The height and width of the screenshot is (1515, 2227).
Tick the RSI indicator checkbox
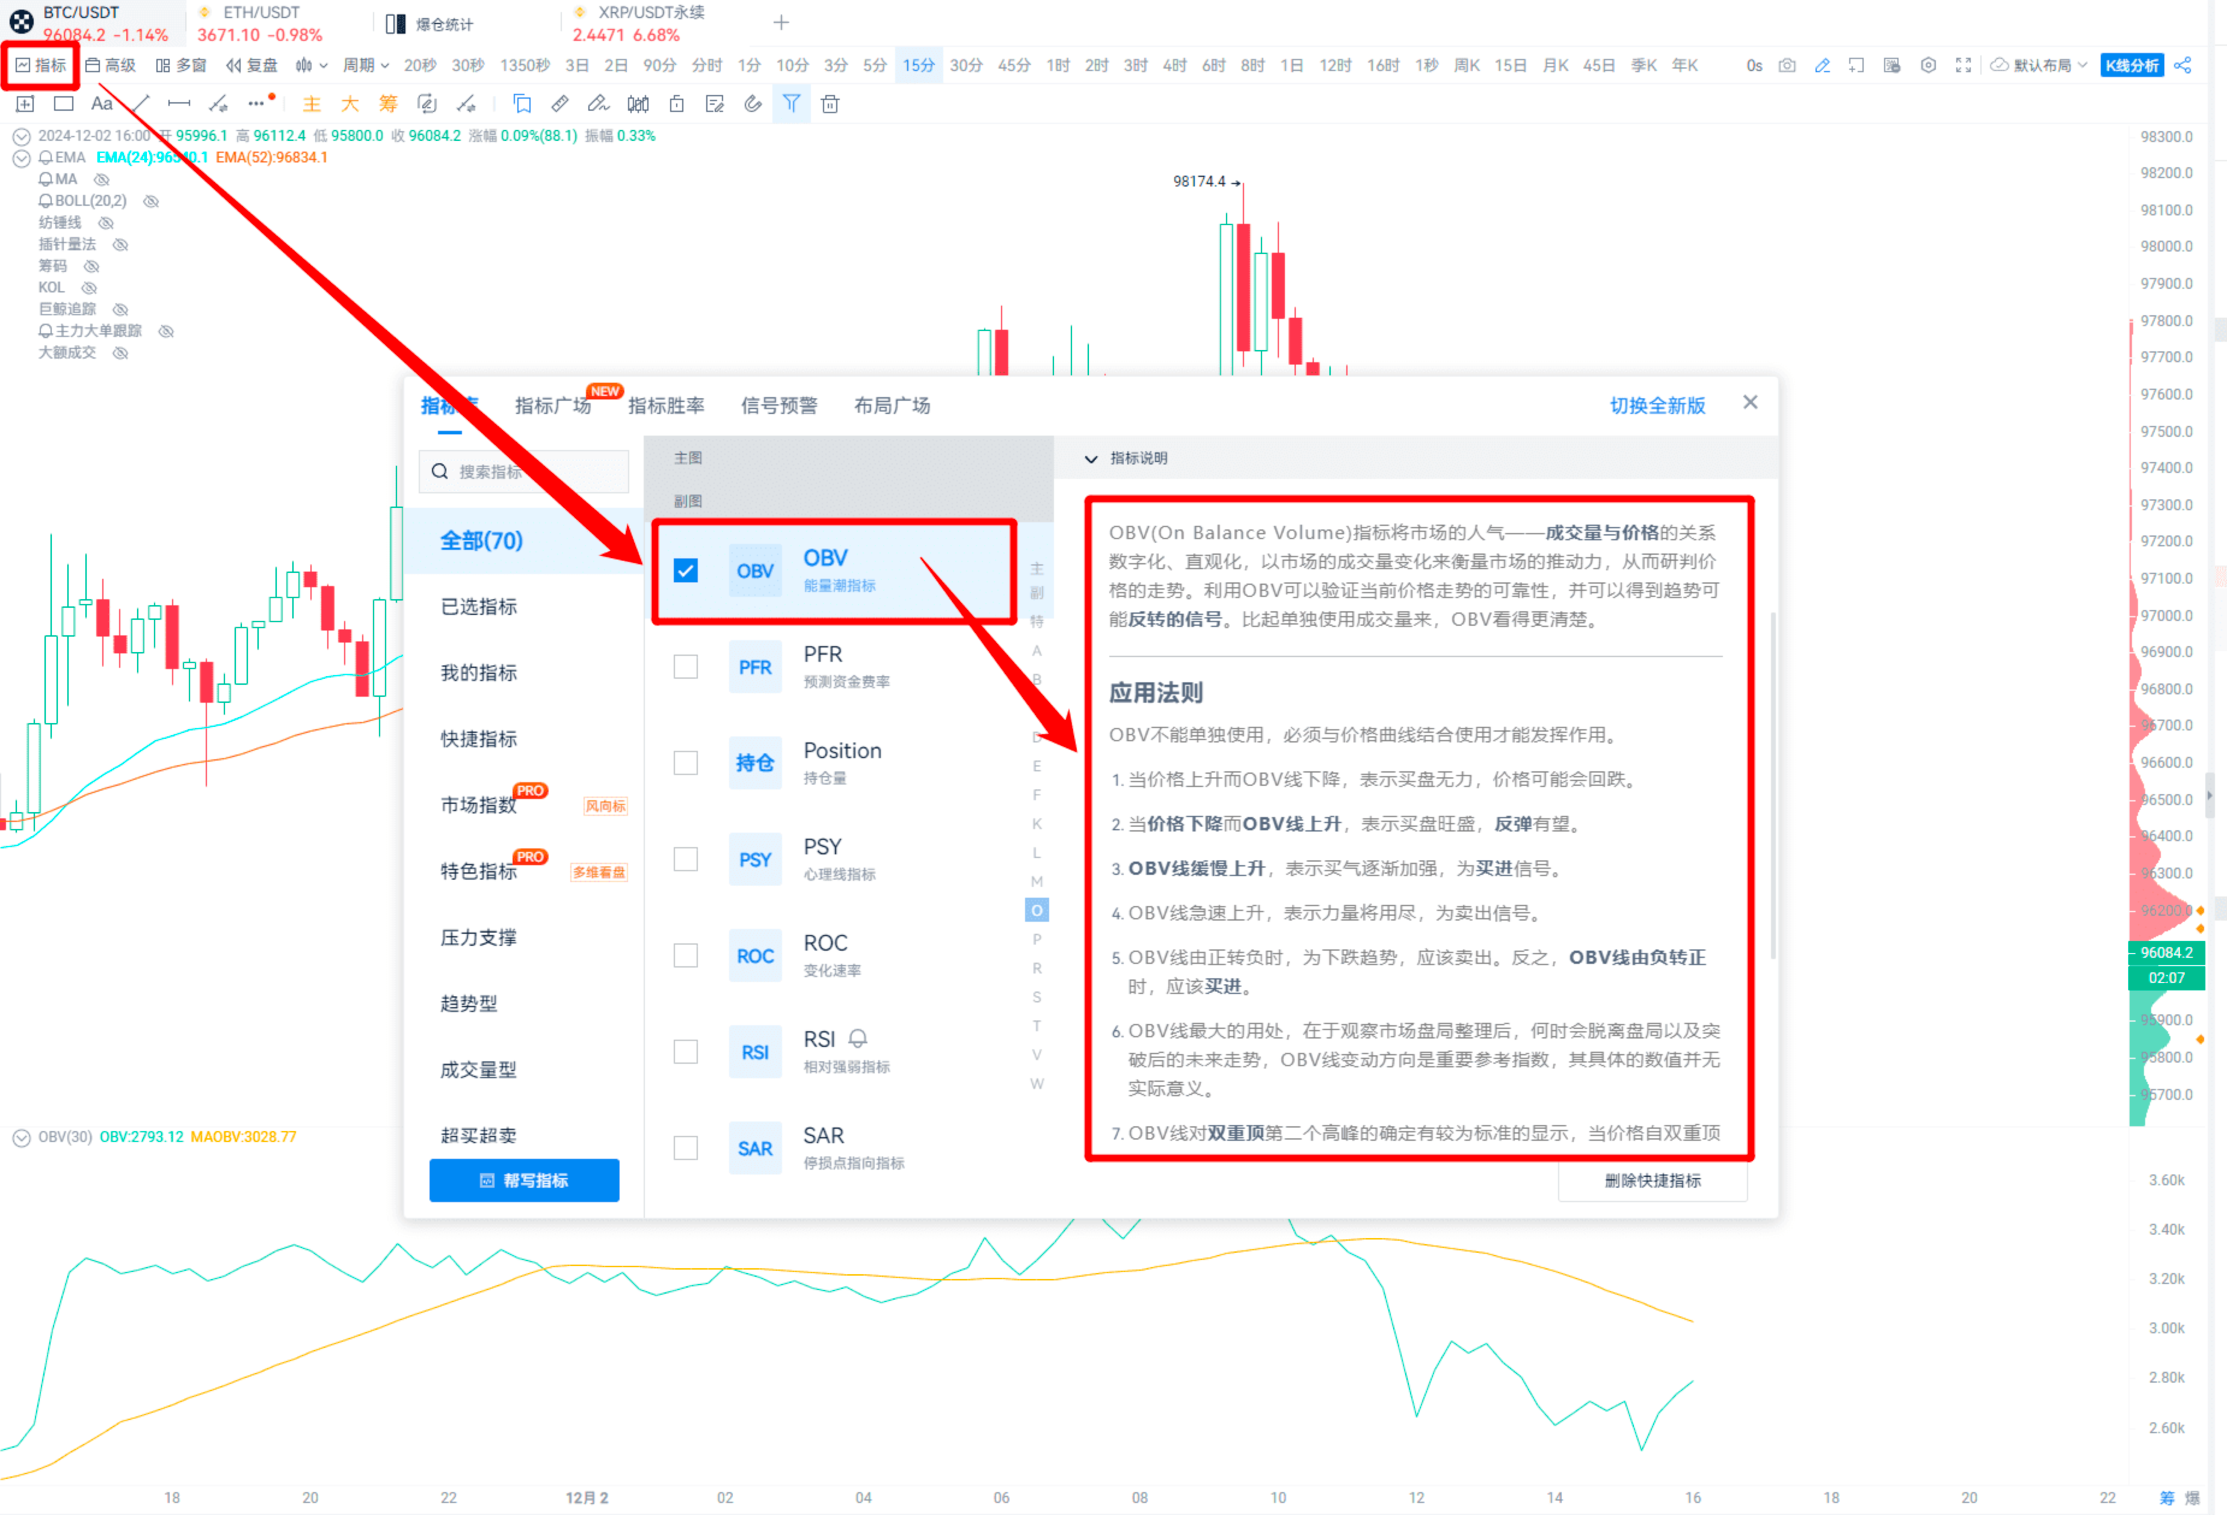(685, 1051)
